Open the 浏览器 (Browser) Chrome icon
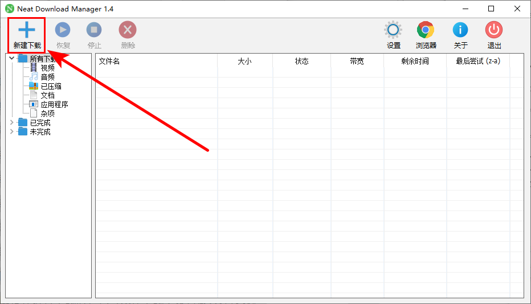The image size is (531, 304). pyautogui.click(x=426, y=30)
